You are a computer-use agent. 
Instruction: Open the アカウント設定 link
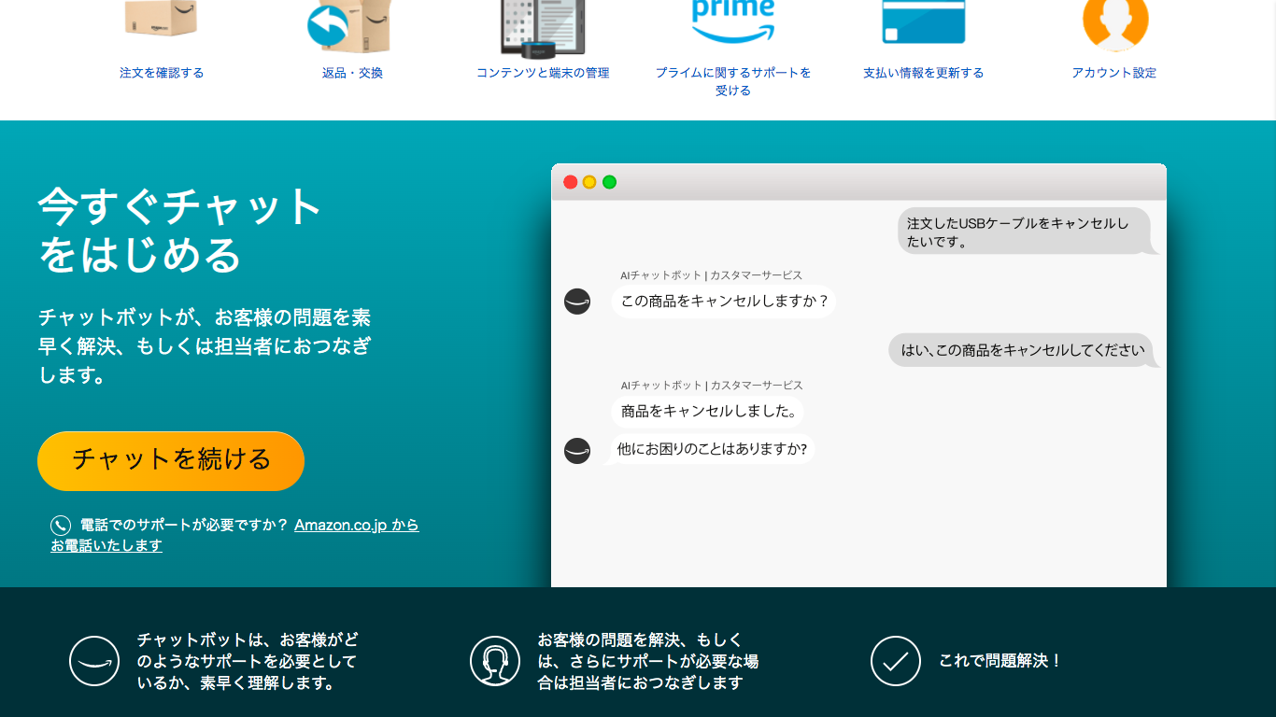pos(1113,73)
